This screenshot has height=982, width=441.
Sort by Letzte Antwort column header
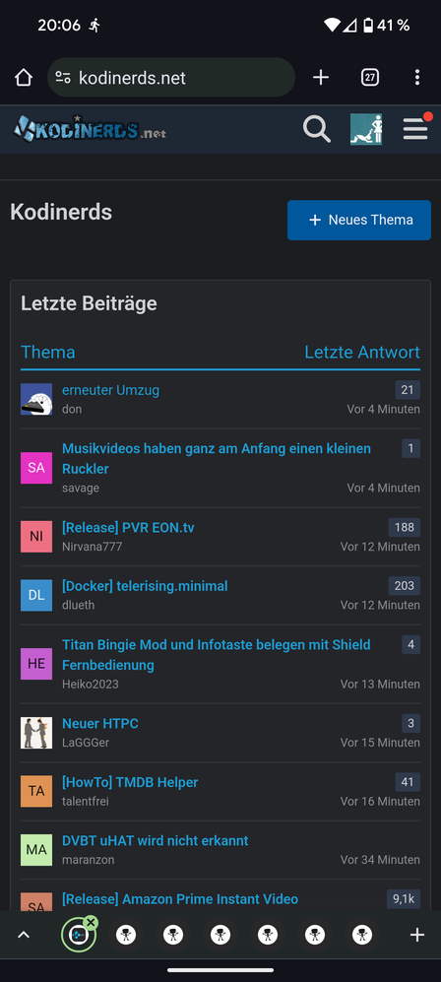pos(362,352)
